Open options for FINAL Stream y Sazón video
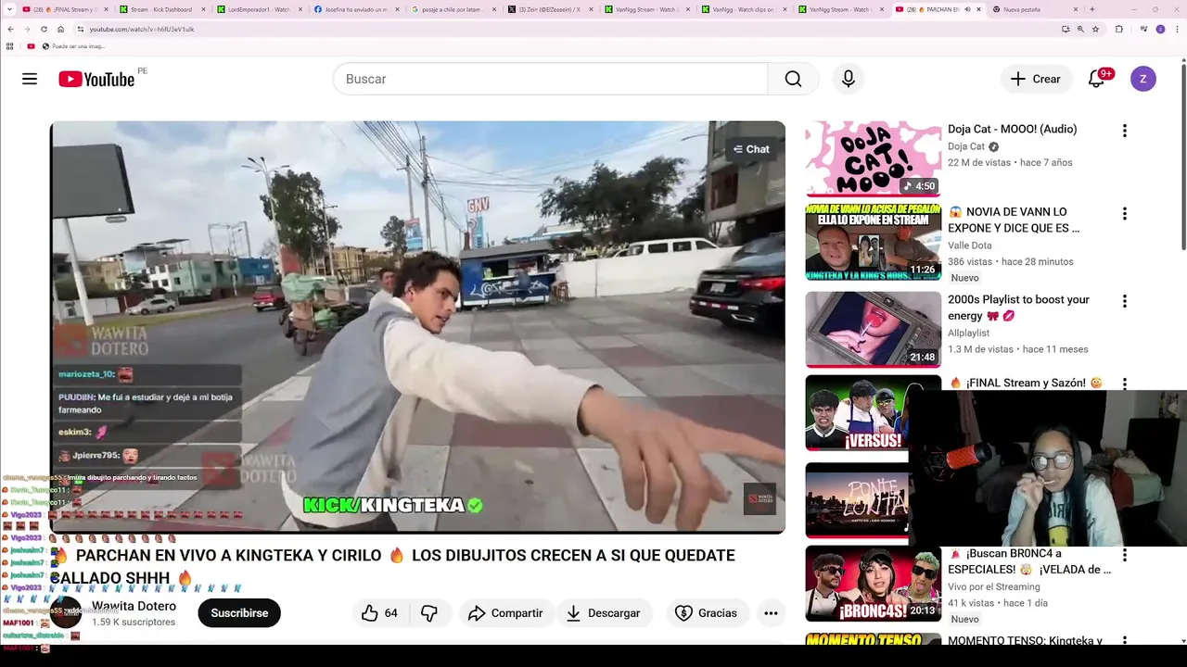Viewport: 1187px width, 667px height. [1125, 384]
